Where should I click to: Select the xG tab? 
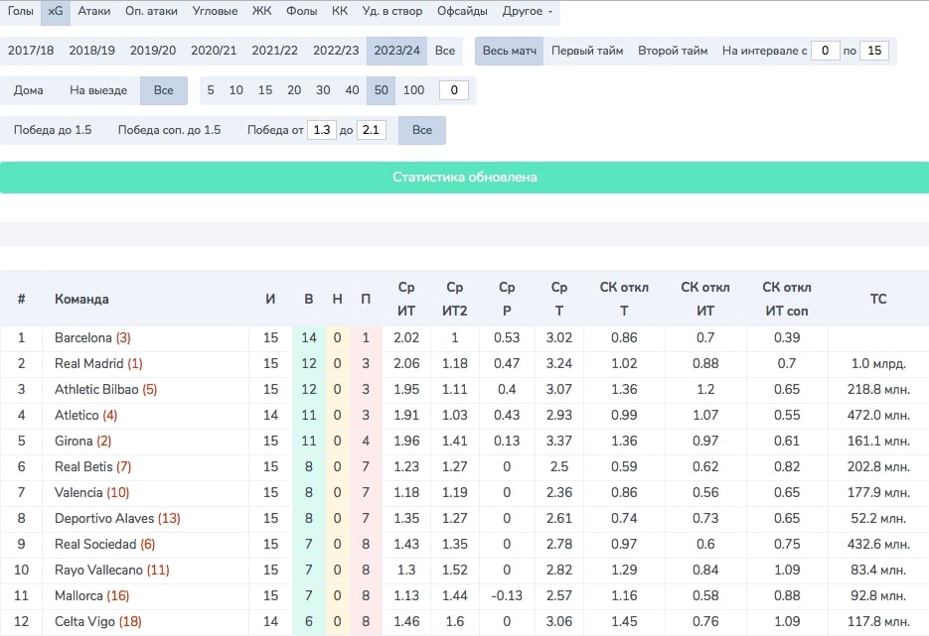click(55, 11)
